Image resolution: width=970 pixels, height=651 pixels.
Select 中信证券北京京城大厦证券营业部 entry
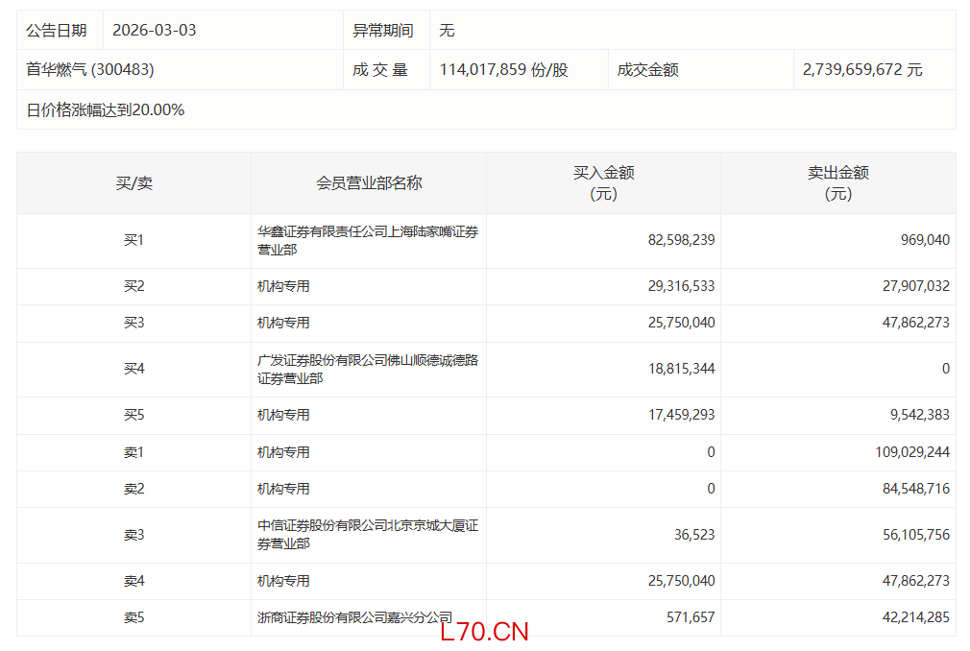coord(367,535)
